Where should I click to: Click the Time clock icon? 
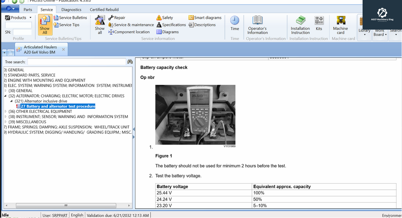coord(234,21)
